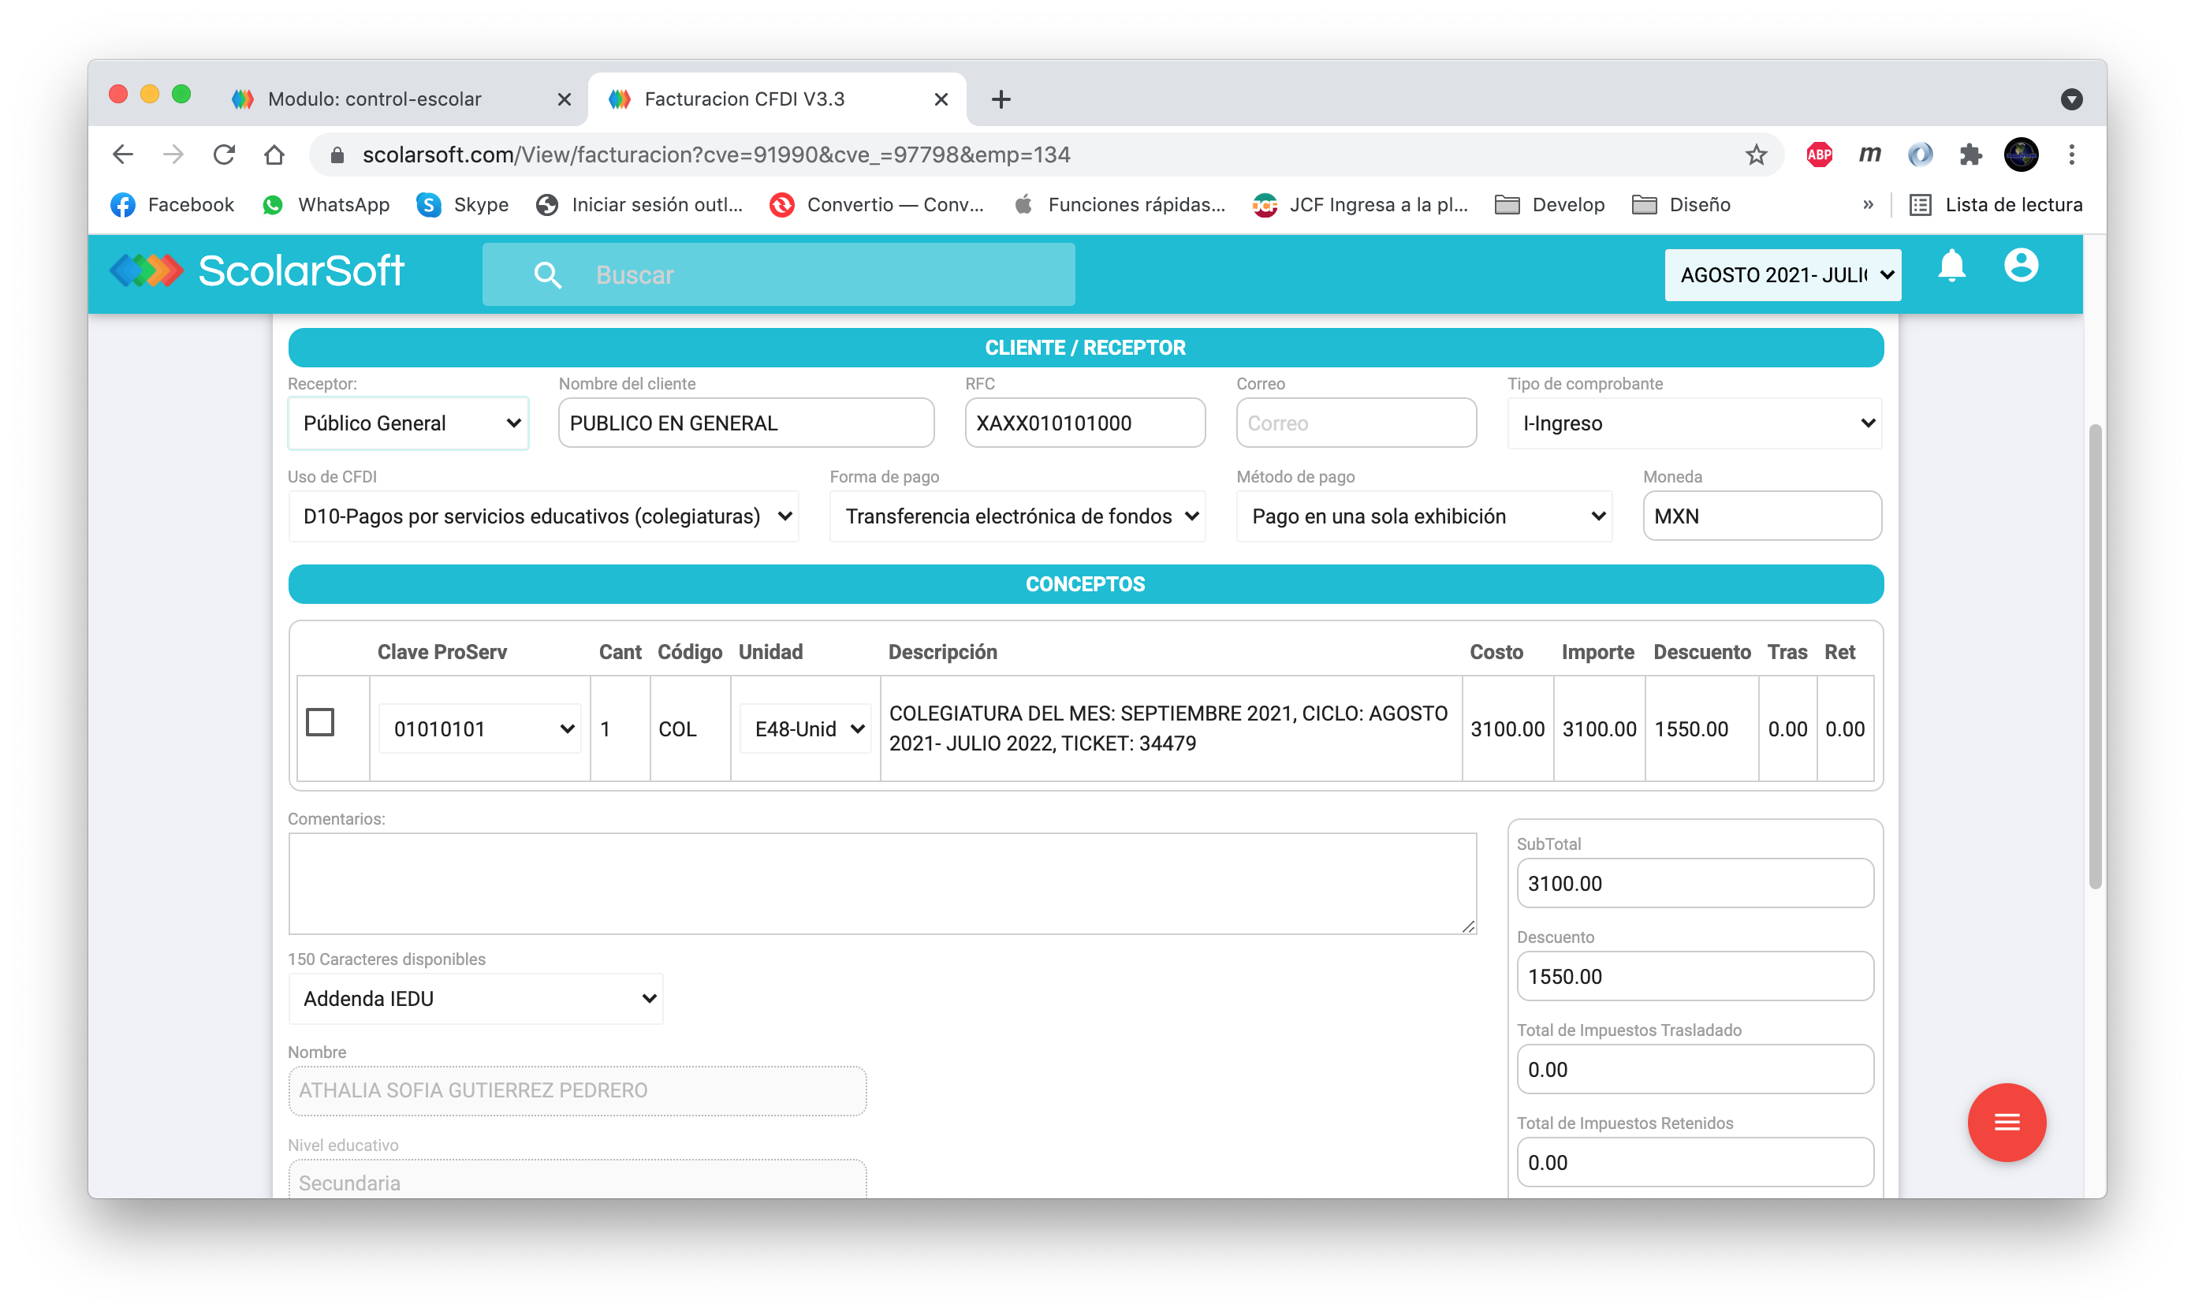Open the italic m extension icon
This screenshot has height=1315, width=2195.
tap(1869, 155)
